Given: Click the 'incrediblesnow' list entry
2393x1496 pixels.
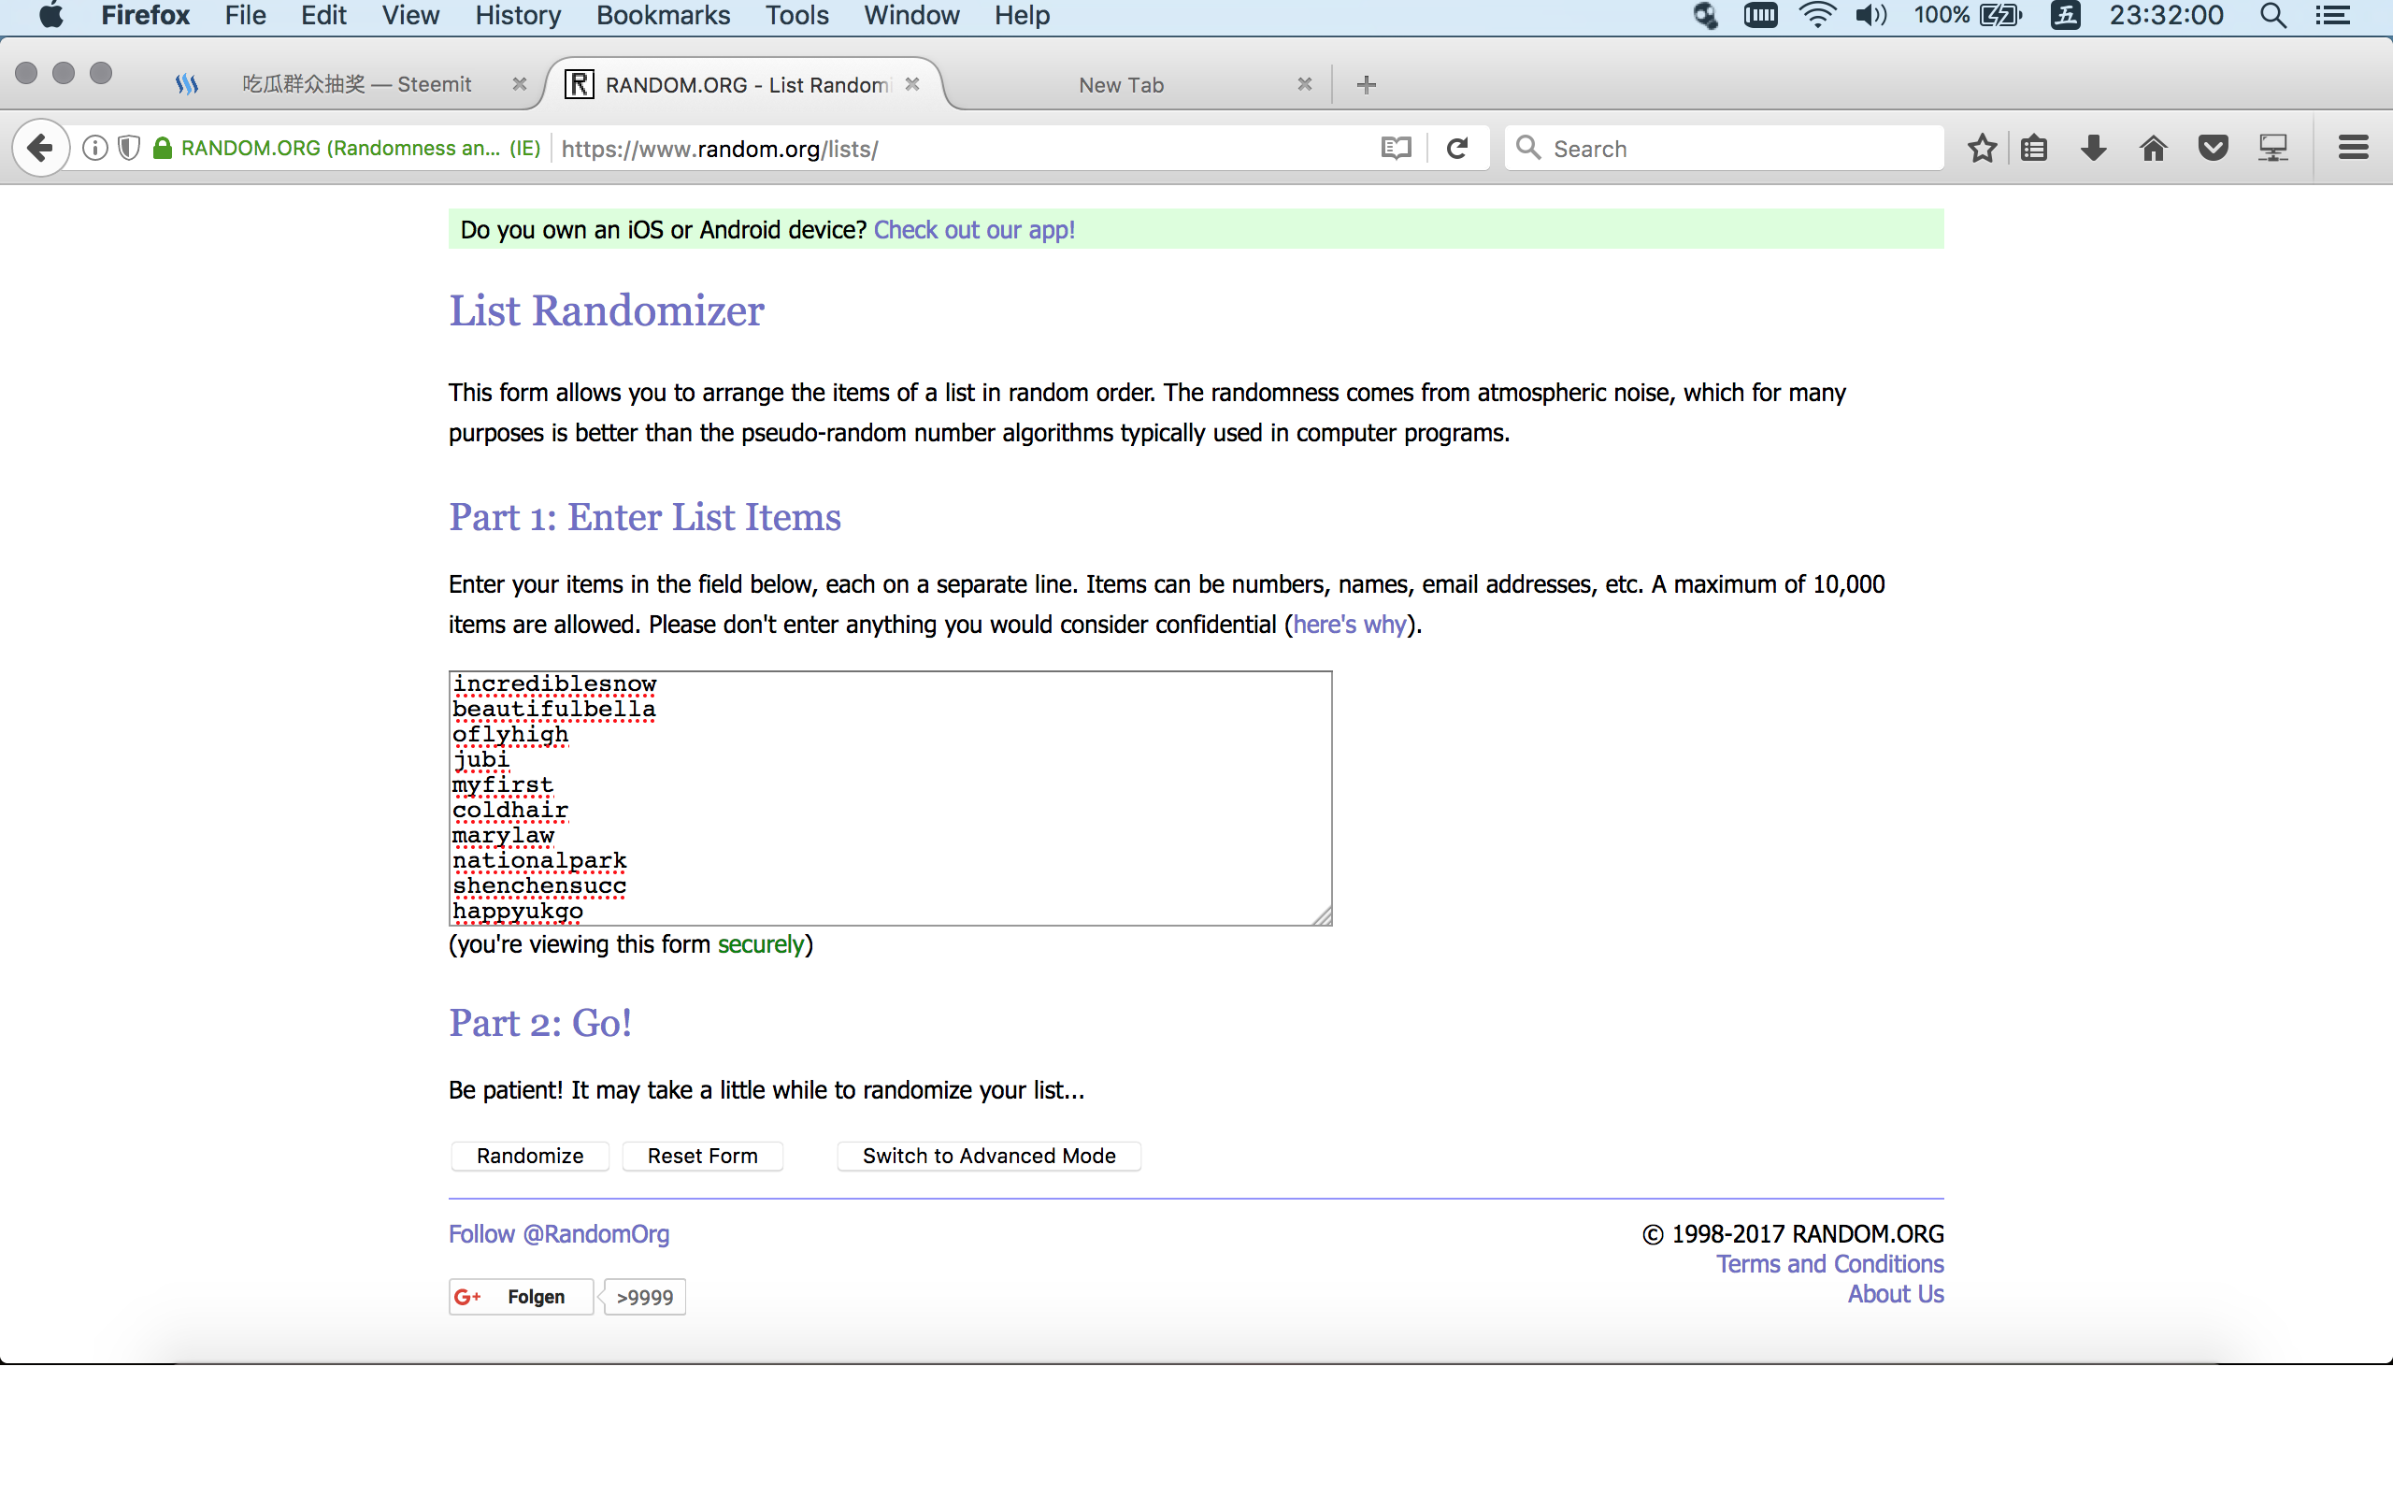Looking at the screenshot, I should pyautogui.click(x=553, y=683).
